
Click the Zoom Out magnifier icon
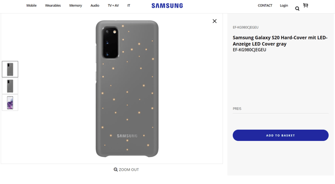click(x=116, y=169)
